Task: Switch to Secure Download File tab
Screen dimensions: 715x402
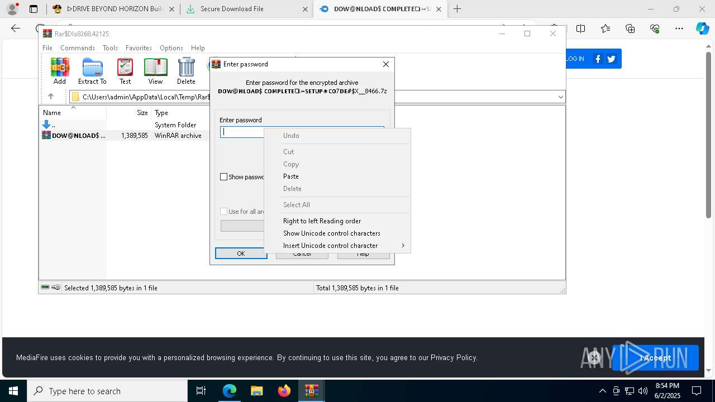Action: coord(246,9)
